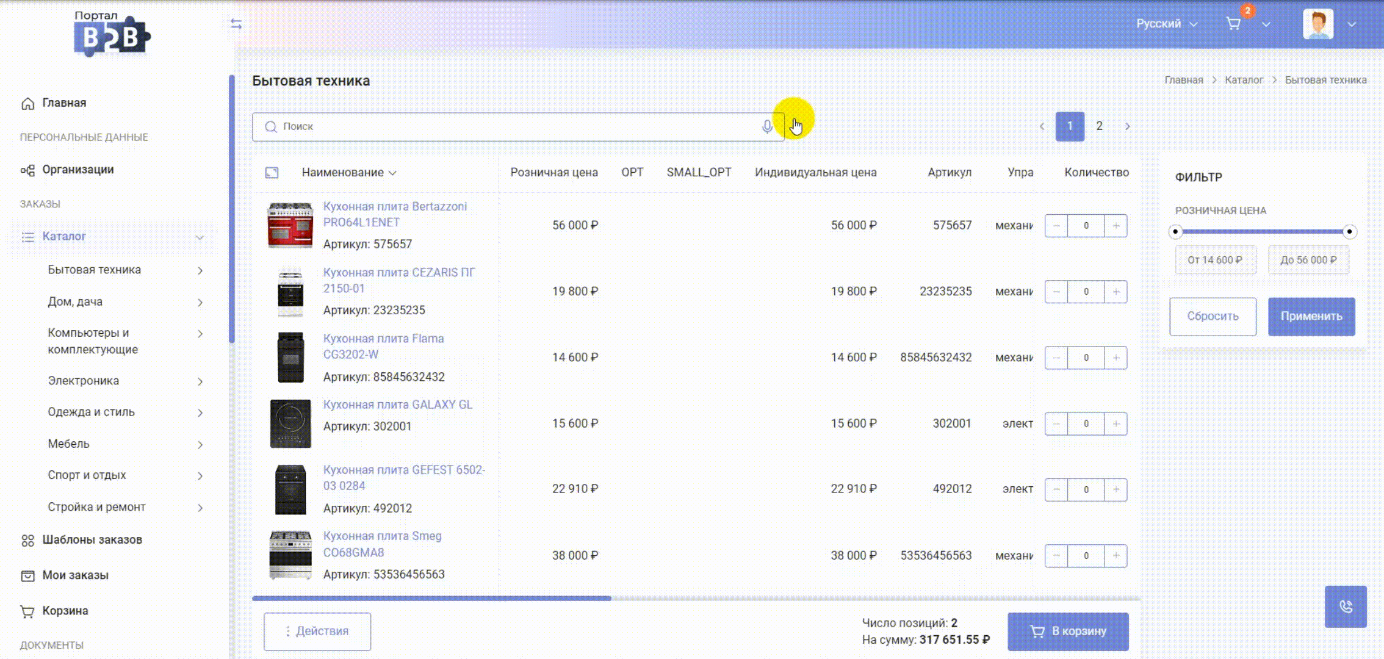Open the Русский language dropdown
1384x659 pixels.
point(1166,24)
